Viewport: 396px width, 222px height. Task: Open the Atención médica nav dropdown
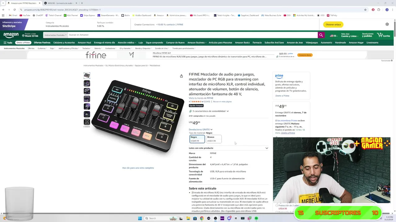(x=127, y=43)
